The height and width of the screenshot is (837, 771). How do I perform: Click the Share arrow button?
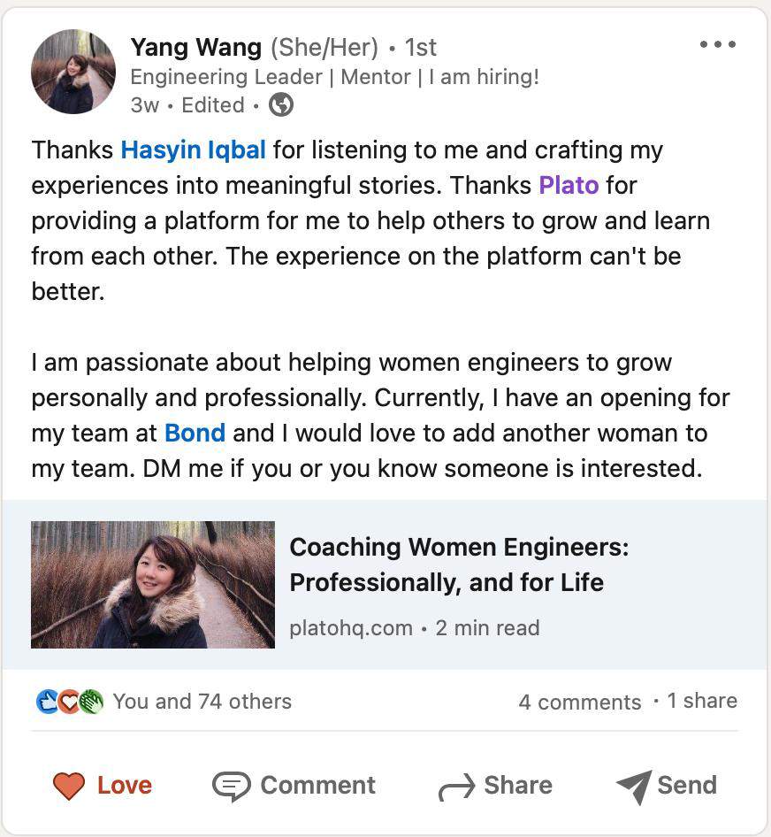click(x=495, y=786)
